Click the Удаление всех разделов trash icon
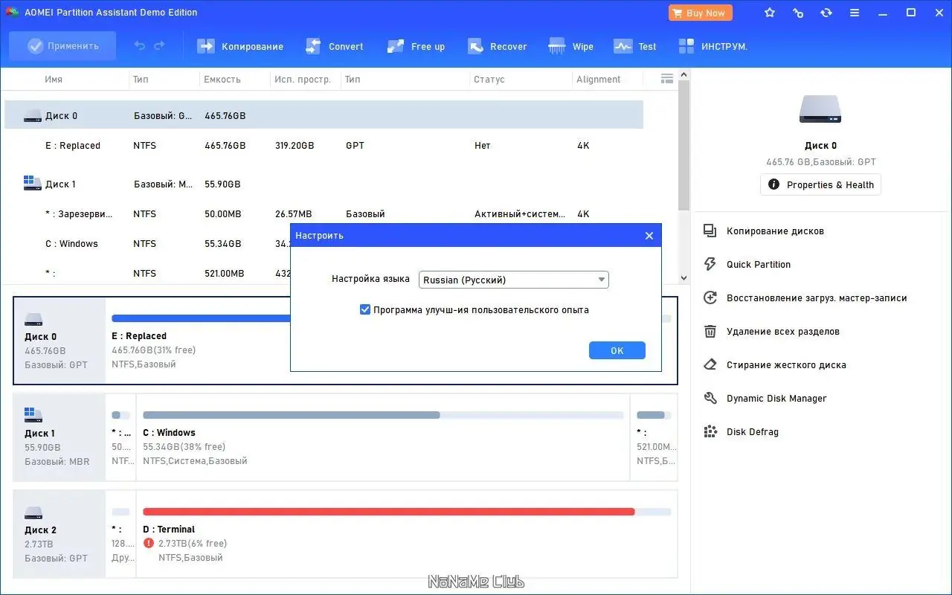 (710, 332)
